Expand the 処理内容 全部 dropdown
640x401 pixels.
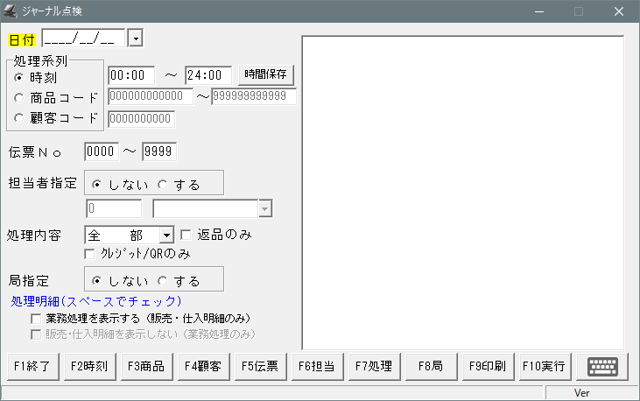point(165,235)
